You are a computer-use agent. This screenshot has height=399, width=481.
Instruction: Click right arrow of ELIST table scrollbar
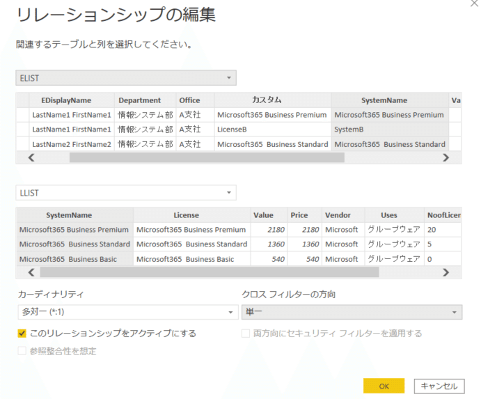click(445, 158)
